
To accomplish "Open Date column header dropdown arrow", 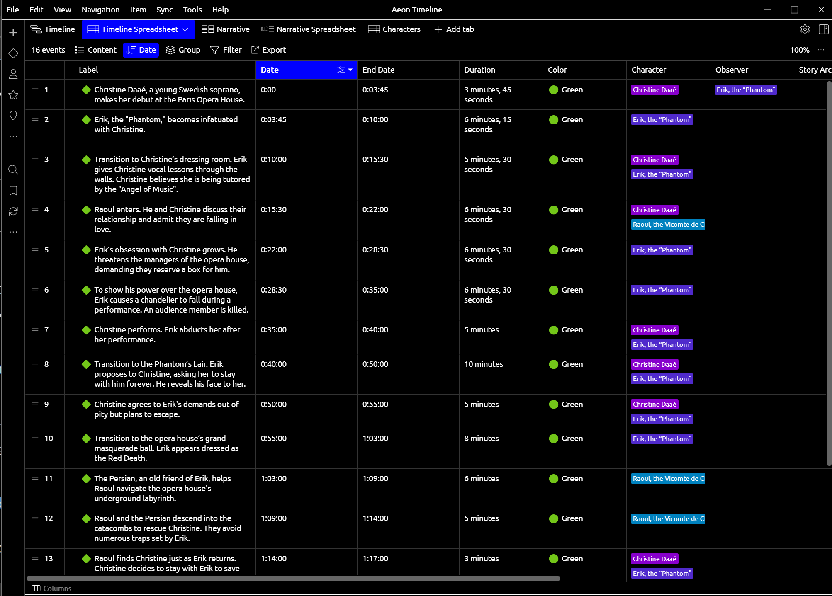I will [x=350, y=70].
